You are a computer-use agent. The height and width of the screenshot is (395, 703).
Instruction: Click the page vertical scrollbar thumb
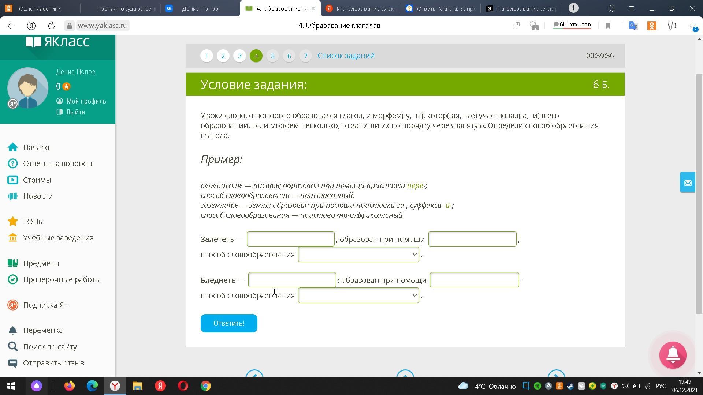tap(699, 193)
